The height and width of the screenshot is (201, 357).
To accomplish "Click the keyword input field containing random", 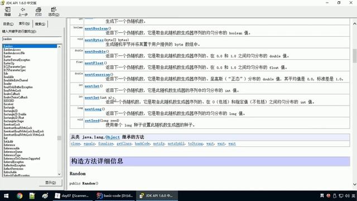I will [32, 39].
